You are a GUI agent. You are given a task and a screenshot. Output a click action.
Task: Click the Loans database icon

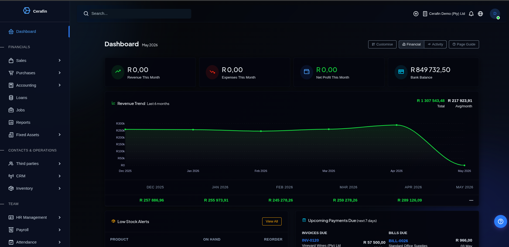(x=11, y=98)
